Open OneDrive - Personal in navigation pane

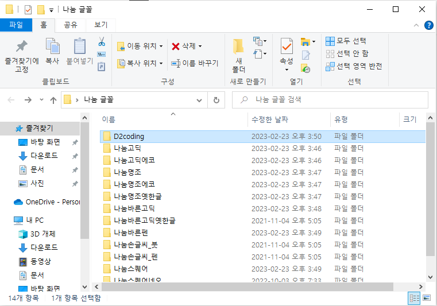(47, 202)
